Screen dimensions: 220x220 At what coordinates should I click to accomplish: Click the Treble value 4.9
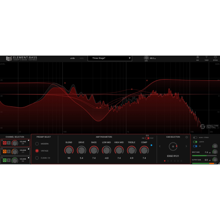pyautogui.click(x=132, y=158)
